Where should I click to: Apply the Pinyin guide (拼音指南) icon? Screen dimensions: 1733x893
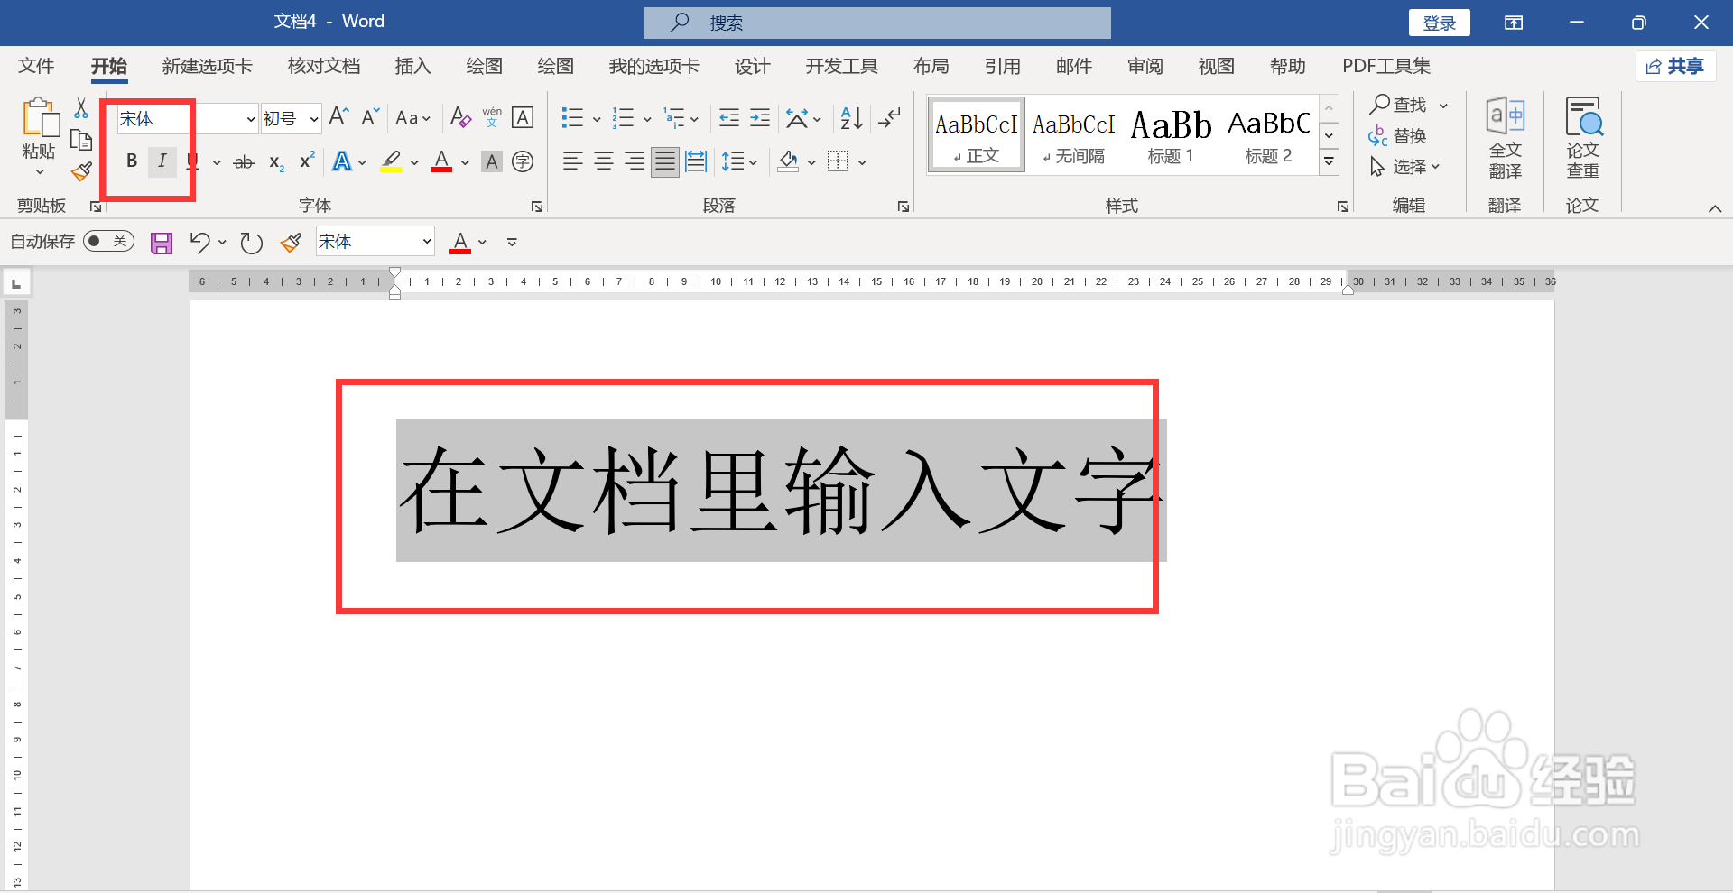click(x=492, y=117)
